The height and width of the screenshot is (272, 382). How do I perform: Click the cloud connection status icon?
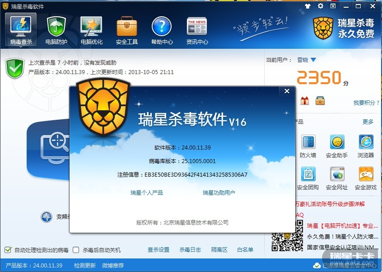pos(317,266)
